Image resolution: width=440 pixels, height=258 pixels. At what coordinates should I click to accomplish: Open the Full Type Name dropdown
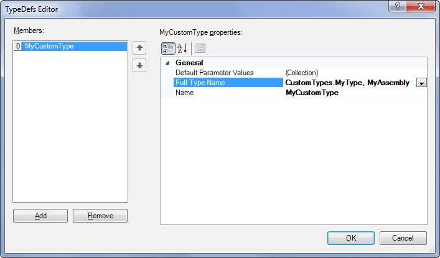(421, 83)
